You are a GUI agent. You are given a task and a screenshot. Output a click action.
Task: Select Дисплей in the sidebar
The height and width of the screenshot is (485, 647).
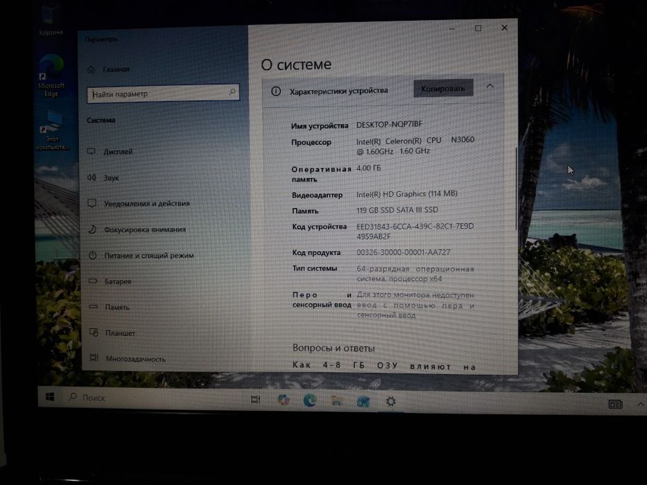118,152
